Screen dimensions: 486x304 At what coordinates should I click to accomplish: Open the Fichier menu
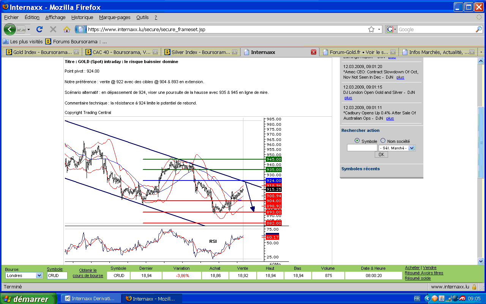[11, 17]
